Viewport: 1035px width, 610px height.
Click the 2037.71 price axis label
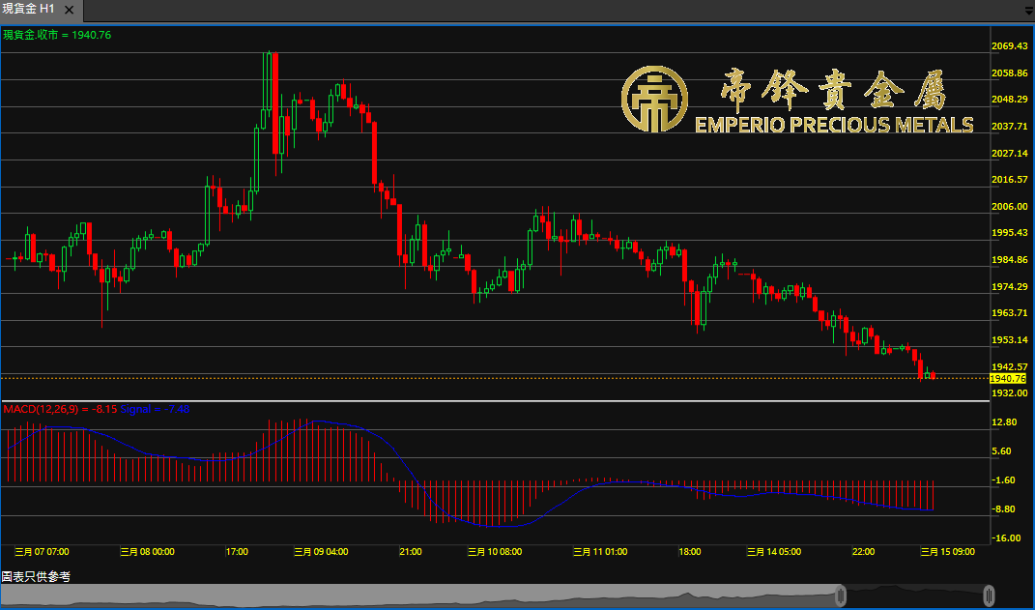pyautogui.click(x=1009, y=126)
